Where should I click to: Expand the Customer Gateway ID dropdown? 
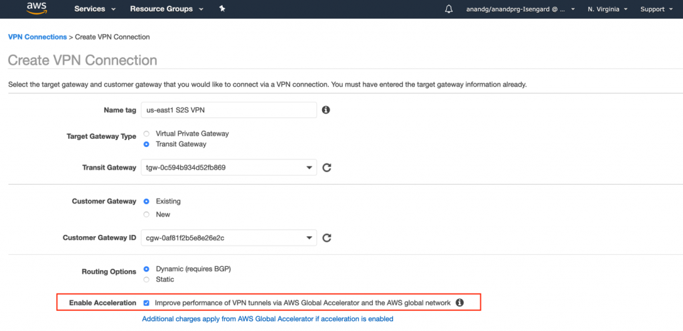pyautogui.click(x=229, y=238)
